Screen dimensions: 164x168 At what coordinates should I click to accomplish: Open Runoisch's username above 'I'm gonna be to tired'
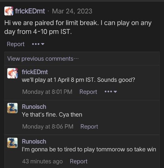[34, 141]
